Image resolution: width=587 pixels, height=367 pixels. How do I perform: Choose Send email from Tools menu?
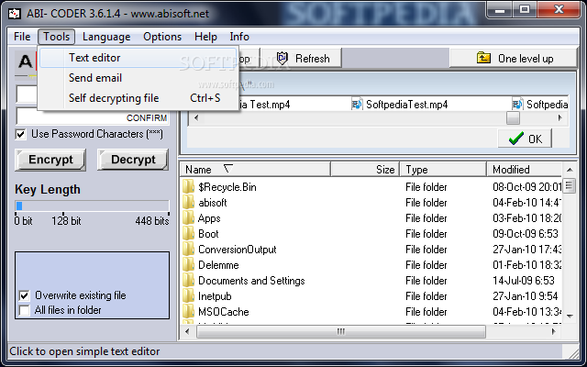coord(138,78)
